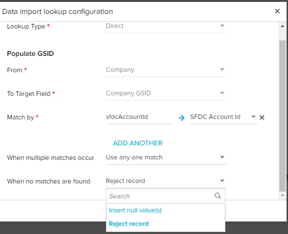Image resolution: width=288 pixels, height=234 pixels.
Task: Open the SFDC Account Id dropdown arrow
Action: [253, 117]
